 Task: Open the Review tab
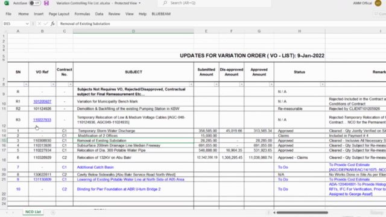pyautogui.click(x=114, y=14)
